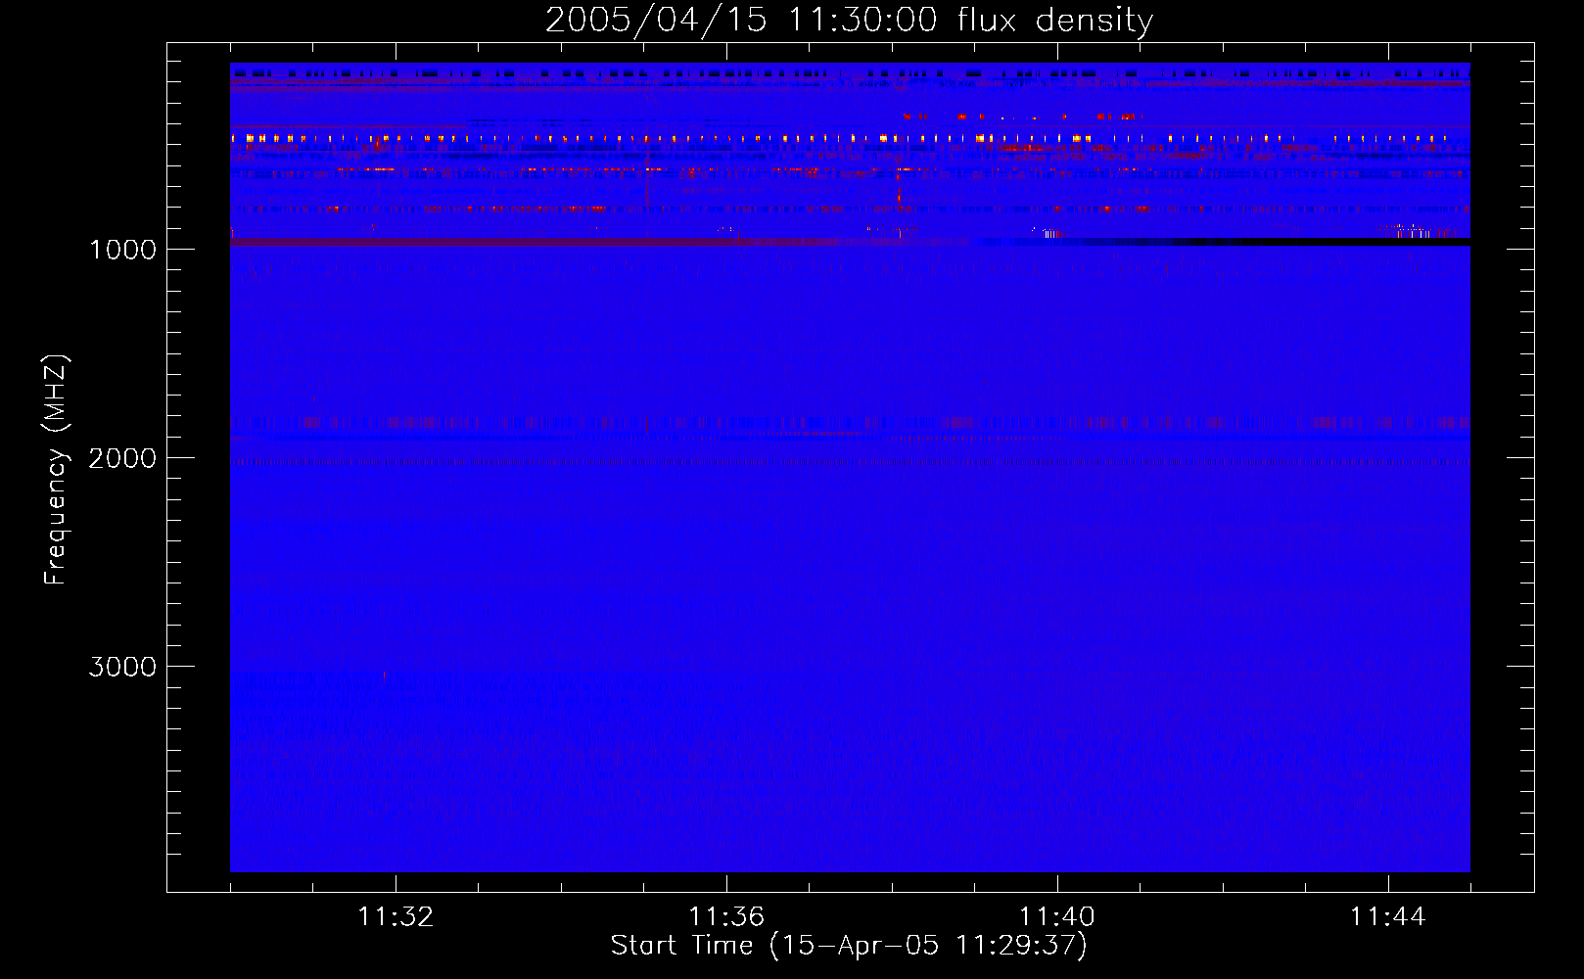Click the 'Frequency (MHZ)' axis label
Image resolution: width=1584 pixels, height=979 pixels.
[x=56, y=470]
